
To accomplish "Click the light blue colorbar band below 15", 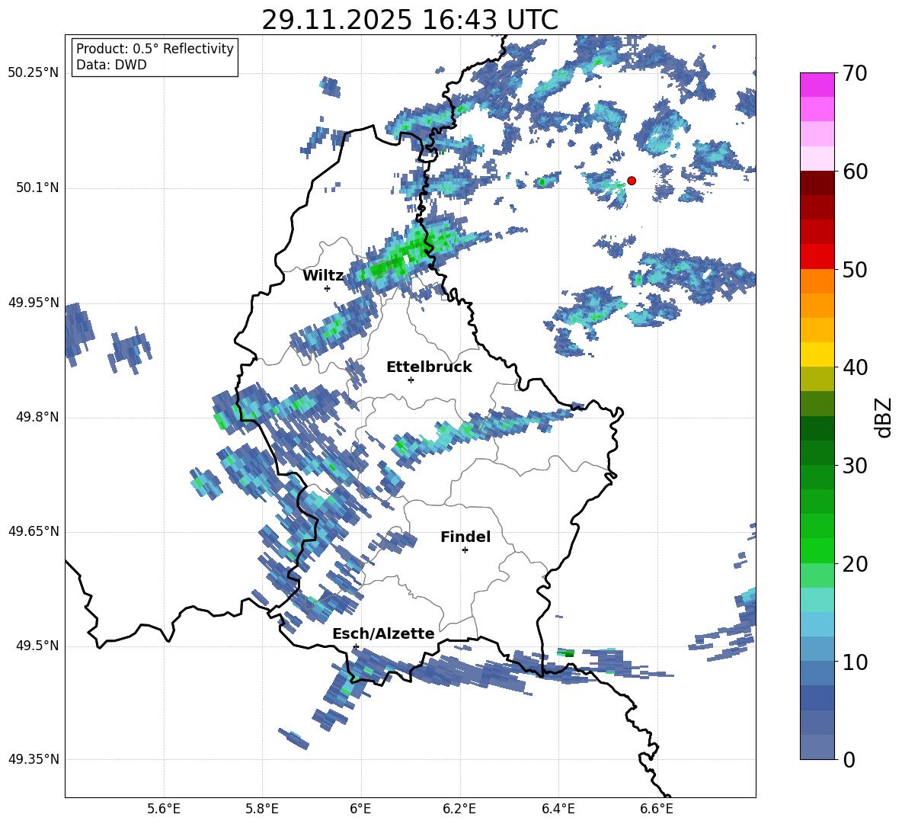I will coord(817,624).
